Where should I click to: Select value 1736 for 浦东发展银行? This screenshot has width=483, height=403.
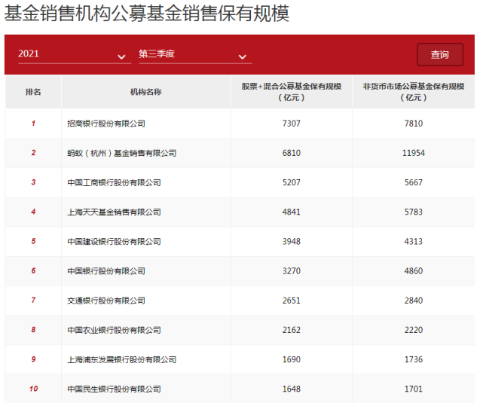click(414, 359)
